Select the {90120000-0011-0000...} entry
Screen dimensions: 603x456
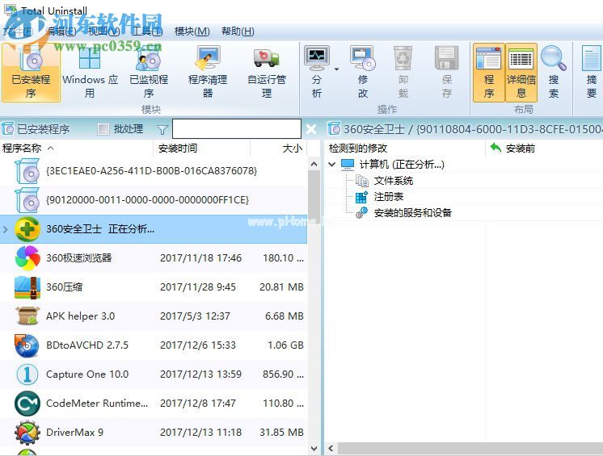tap(154, 200)
